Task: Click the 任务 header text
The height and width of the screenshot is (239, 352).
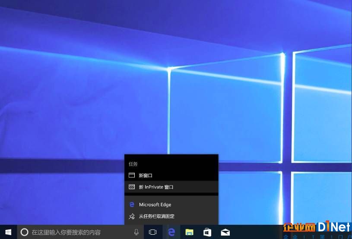Action: coord(133,164)
